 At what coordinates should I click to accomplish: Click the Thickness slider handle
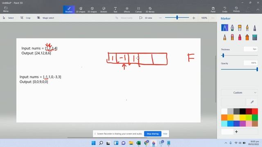[x=223, y=56]
